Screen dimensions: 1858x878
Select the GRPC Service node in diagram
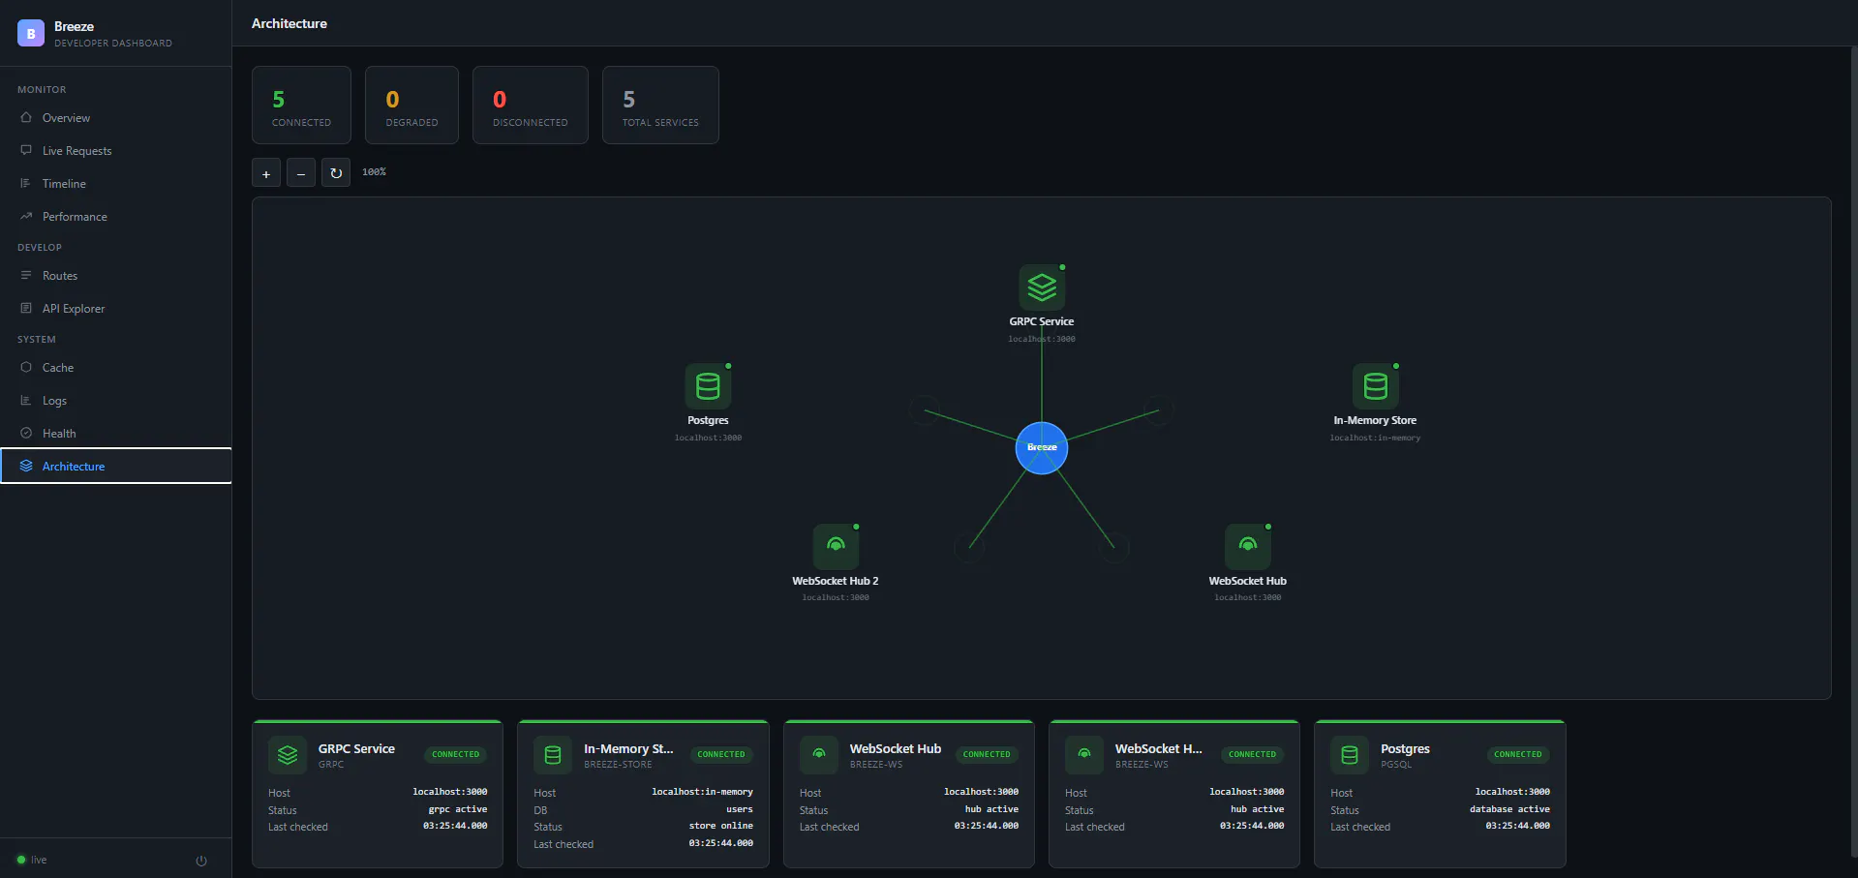tap(1042, 288)
